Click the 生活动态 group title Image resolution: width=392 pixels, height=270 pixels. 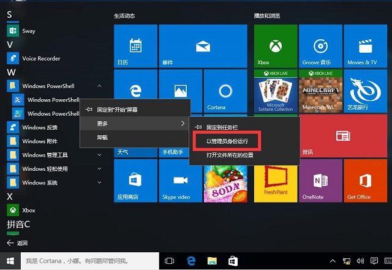(x=124, y=16)
